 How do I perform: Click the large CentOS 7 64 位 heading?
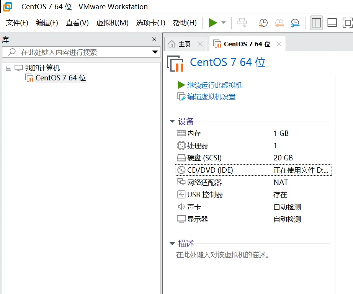tap(227, 62)
